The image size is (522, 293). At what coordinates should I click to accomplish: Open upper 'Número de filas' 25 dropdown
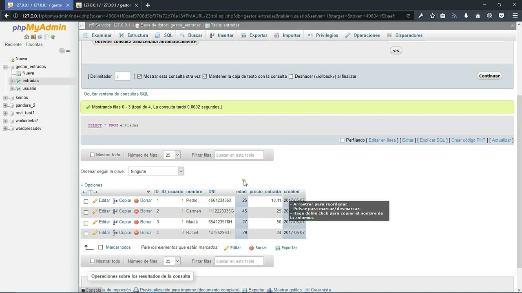(x=172, y=155)
